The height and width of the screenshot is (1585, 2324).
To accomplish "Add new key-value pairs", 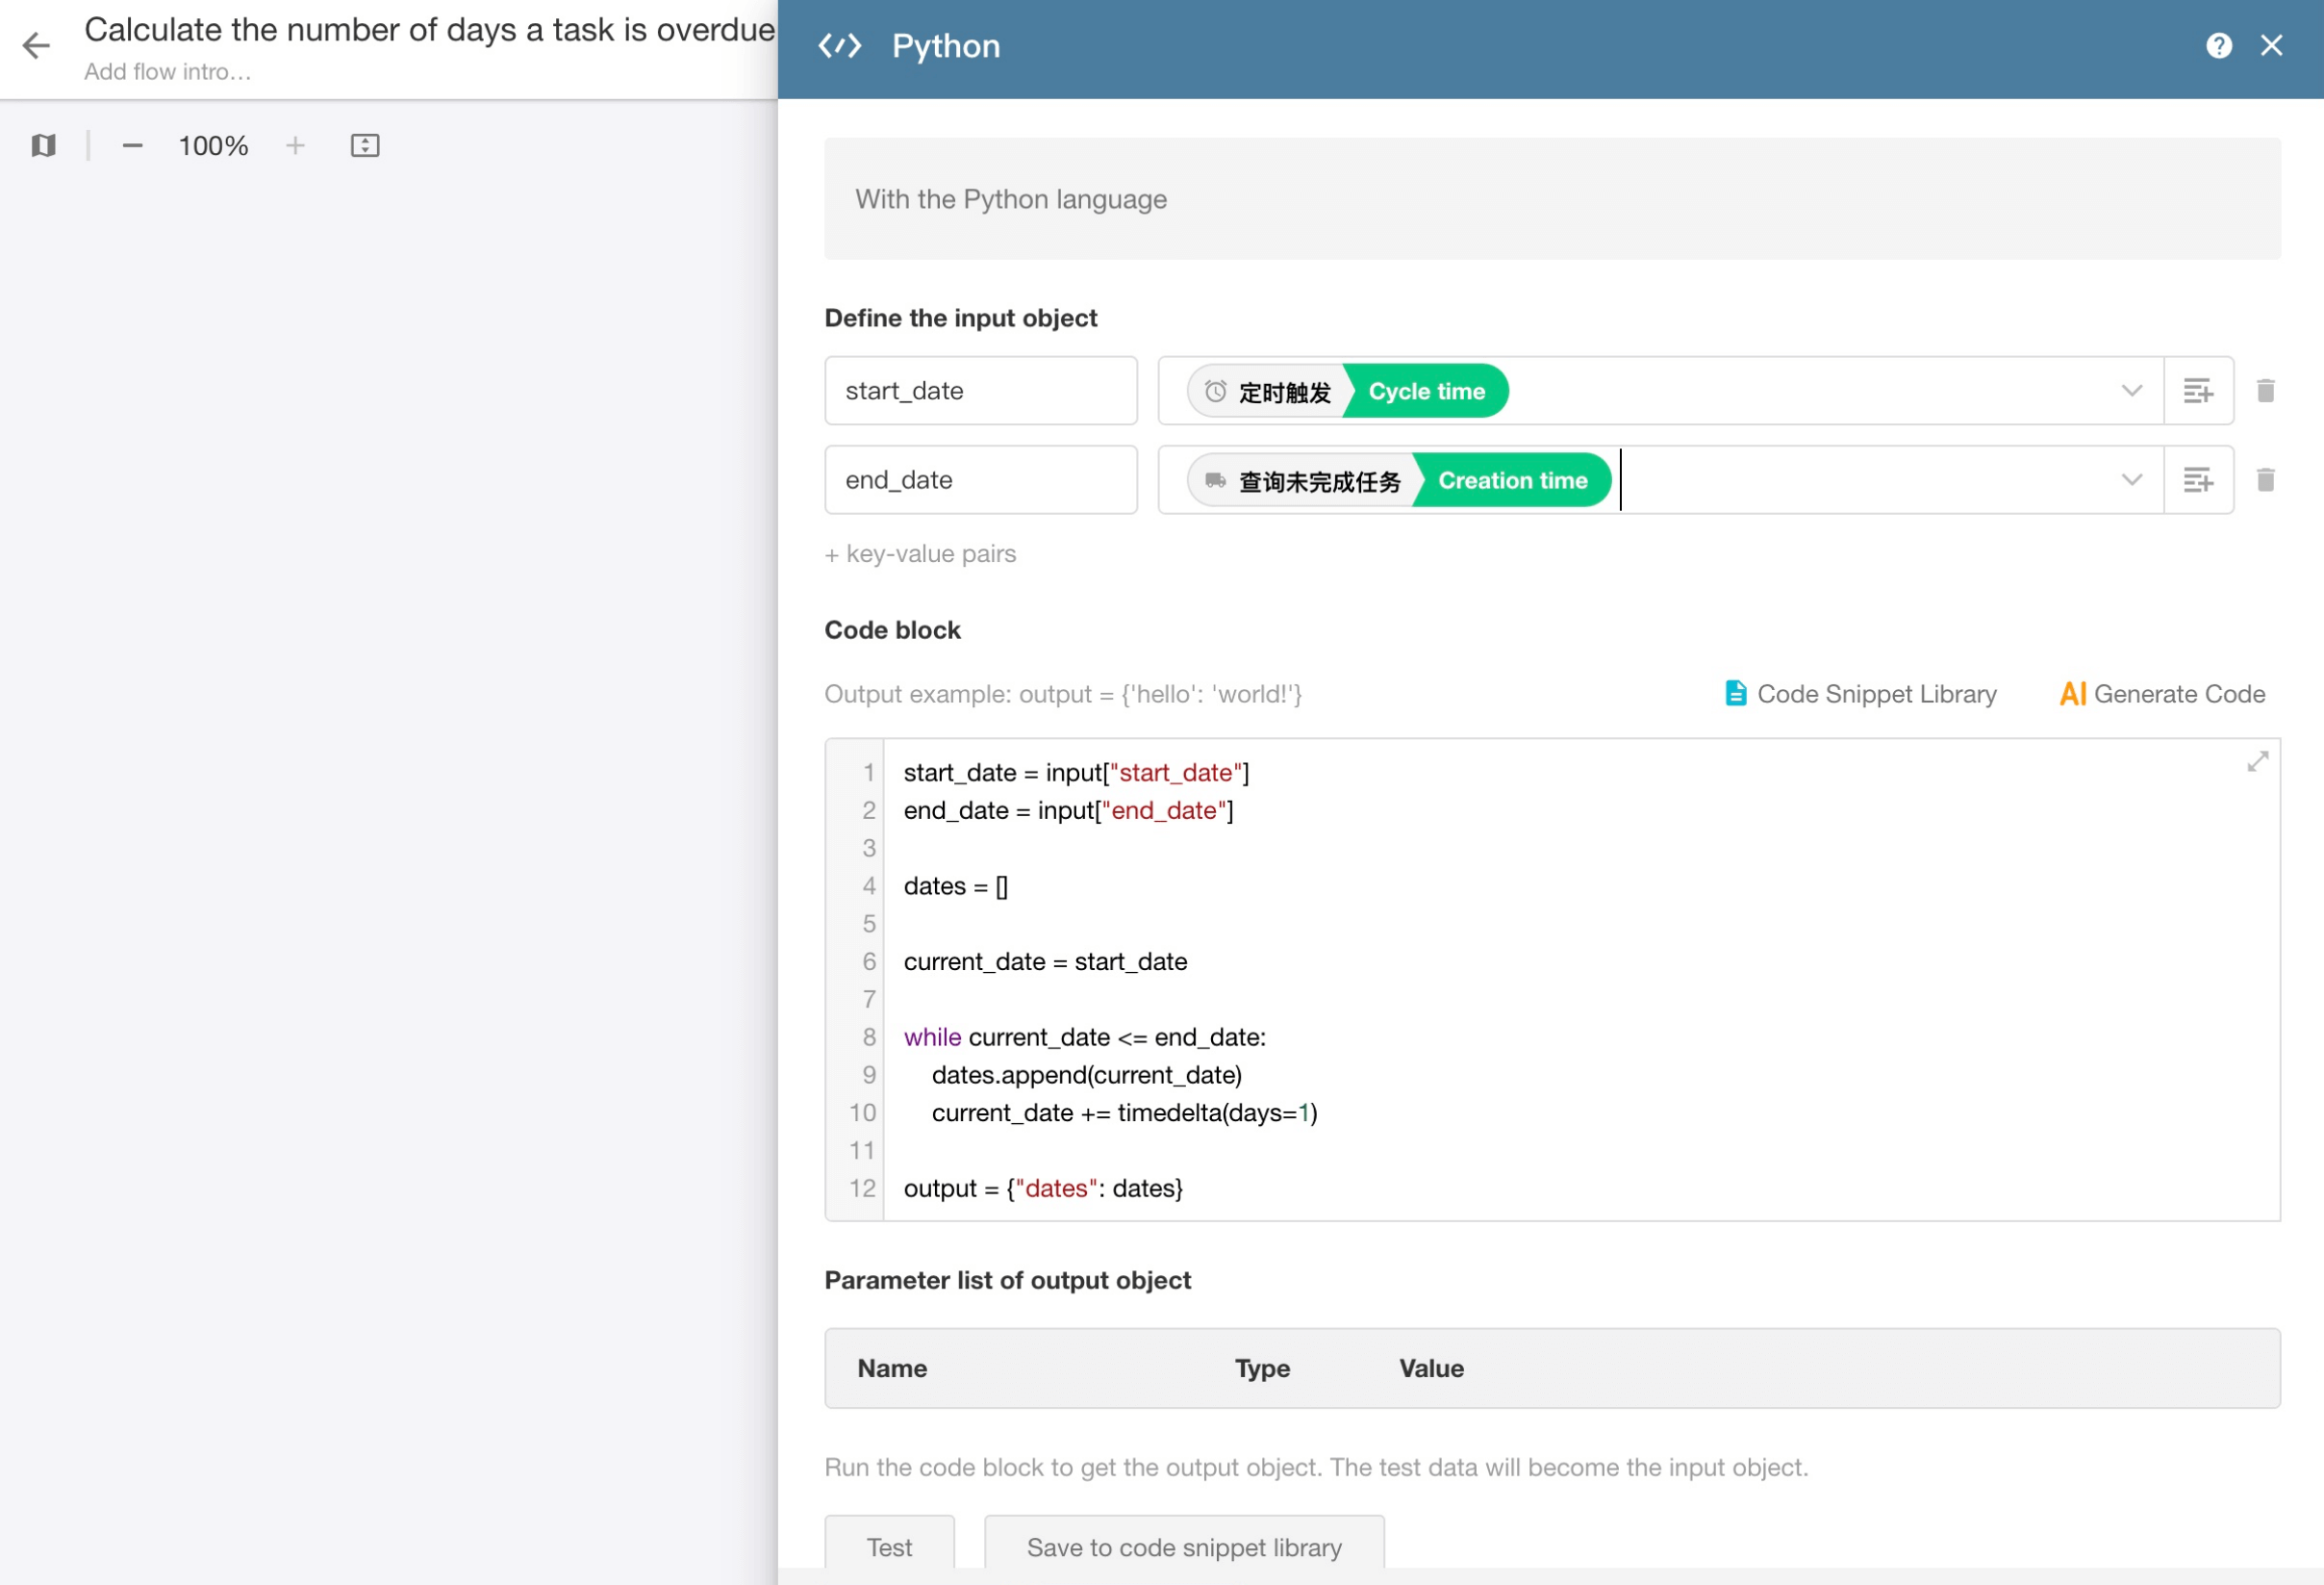I will pyautogui.click(x=920, y=554).
